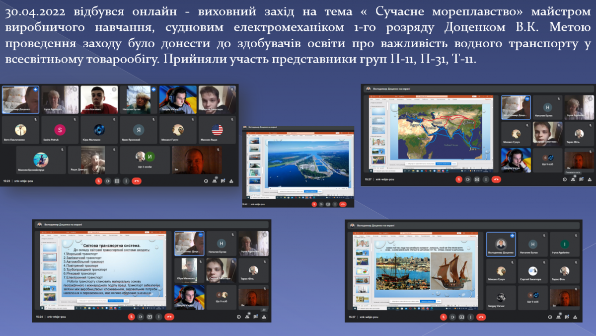Show participants list icon in gallery-view meeting
596x336 pixels.
(x=215, y=181)
